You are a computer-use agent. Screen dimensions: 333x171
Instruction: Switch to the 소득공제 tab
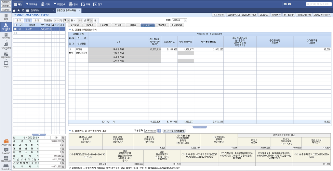pyautogui.click(x=104, y=25)
